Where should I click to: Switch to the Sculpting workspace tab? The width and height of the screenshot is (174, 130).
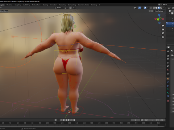(18, 5)
